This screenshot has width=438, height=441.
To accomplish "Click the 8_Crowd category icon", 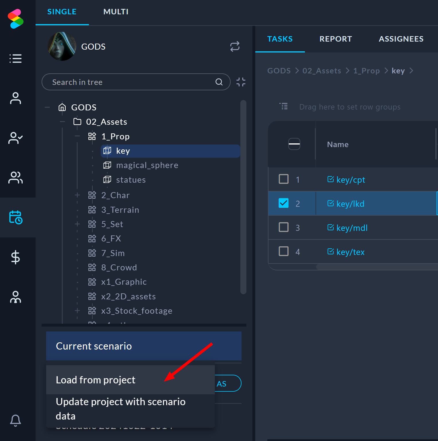I will (x=92, y=267).
